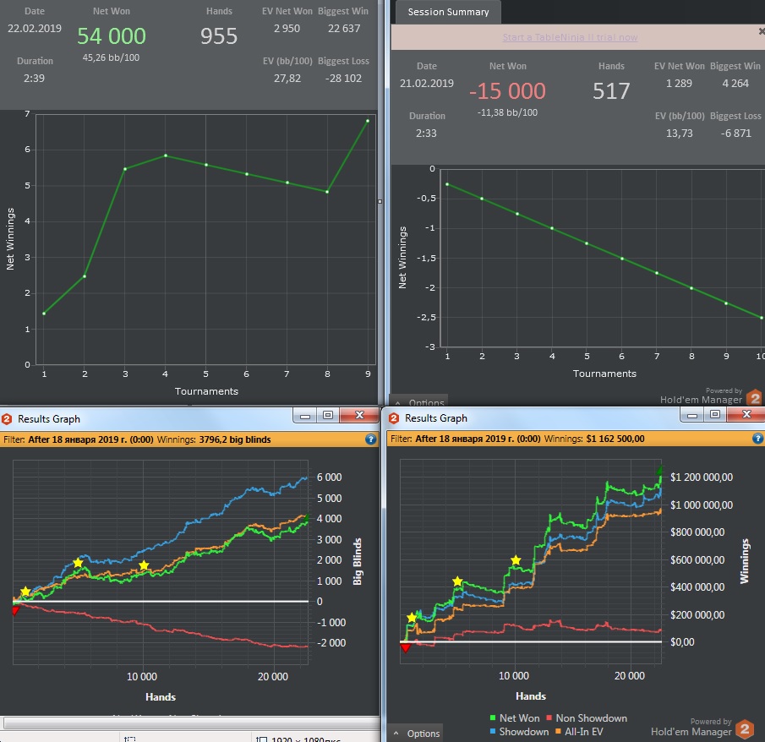Click second star marker on big blinds graph
This screenshot has height=742, width=765.
coord(78,564)
